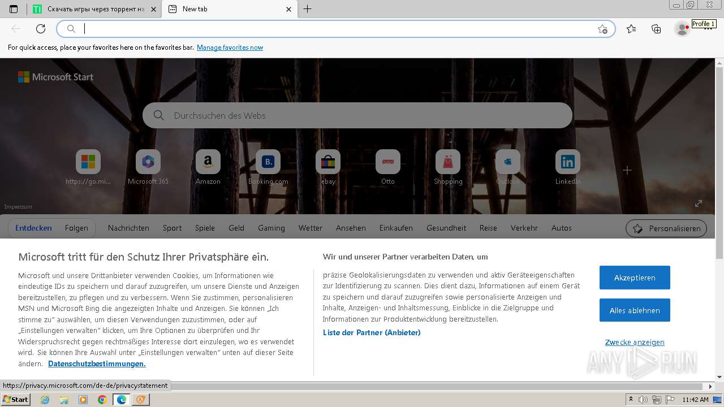Open the Geld category
The width and height of the screenshot is (724, 407).
point(236,228)
